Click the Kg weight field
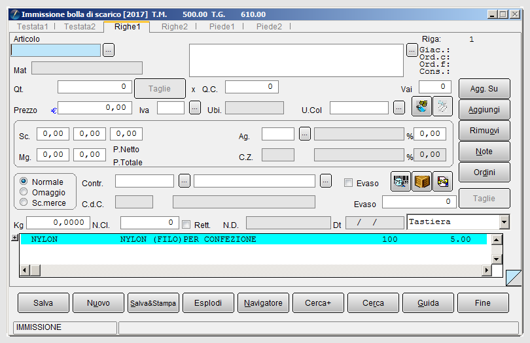Screen dimensions: 530x343 [58, 223]
